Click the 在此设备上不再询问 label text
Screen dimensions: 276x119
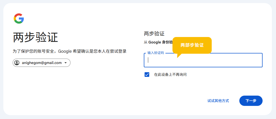[x=170, y=75]
